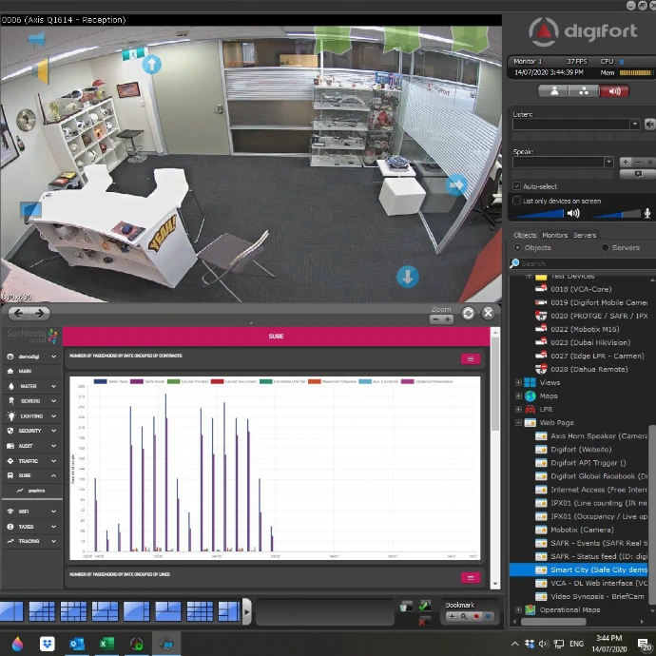Switch to the Servers tab
The image size is (656, 656).
[x=585, y=235]
